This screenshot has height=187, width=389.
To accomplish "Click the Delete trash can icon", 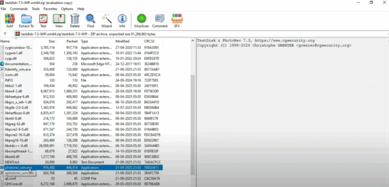I will pyautogui.click(x=75, y=20).
